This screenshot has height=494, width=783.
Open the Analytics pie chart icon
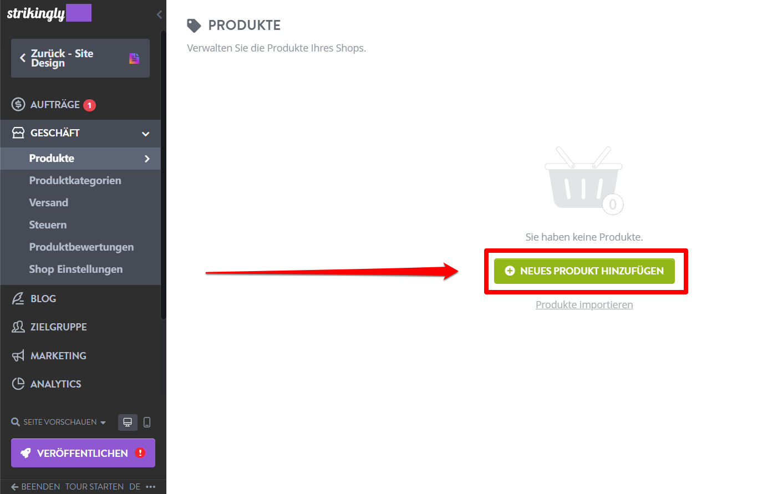click(x=18, y=384)
